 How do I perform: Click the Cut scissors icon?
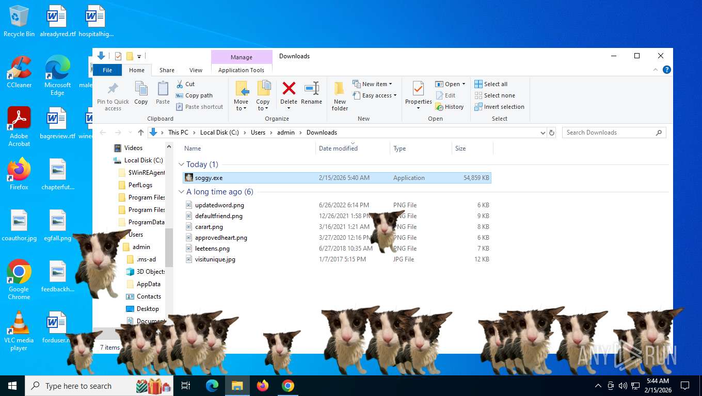(180, 84)
